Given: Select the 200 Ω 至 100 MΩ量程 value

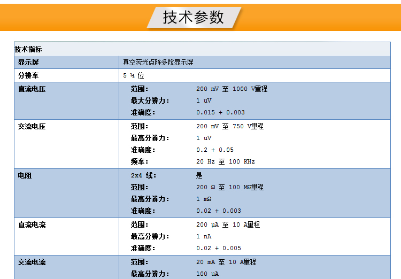Looking at the screenshot, I should click(x=230, y=187).
